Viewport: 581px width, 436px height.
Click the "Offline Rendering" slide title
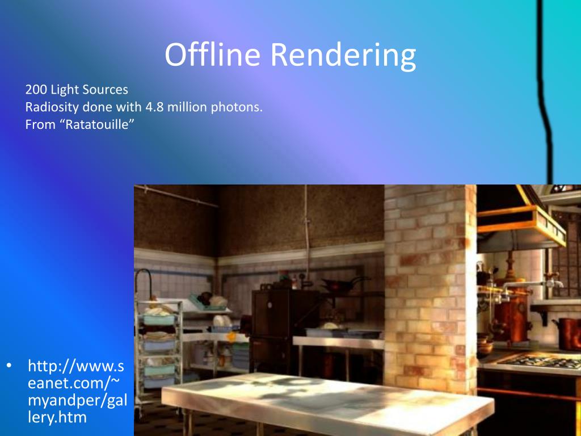(x=290, y=55)
